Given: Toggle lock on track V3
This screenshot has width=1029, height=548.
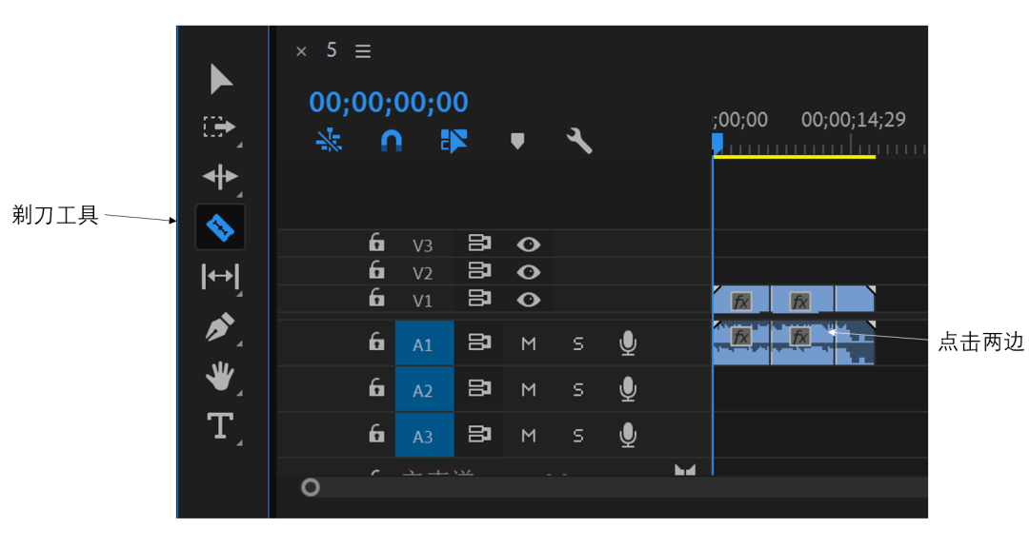Looking at the screenshot, I should click(x=376, y=243).
